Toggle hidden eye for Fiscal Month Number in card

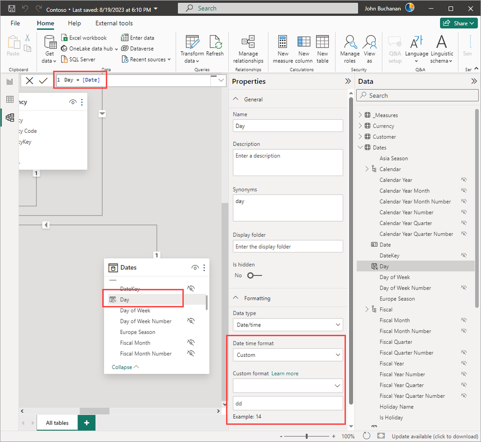191,353
